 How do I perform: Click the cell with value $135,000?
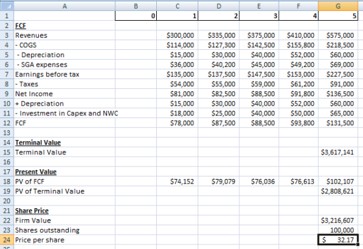tap(178, 74)
